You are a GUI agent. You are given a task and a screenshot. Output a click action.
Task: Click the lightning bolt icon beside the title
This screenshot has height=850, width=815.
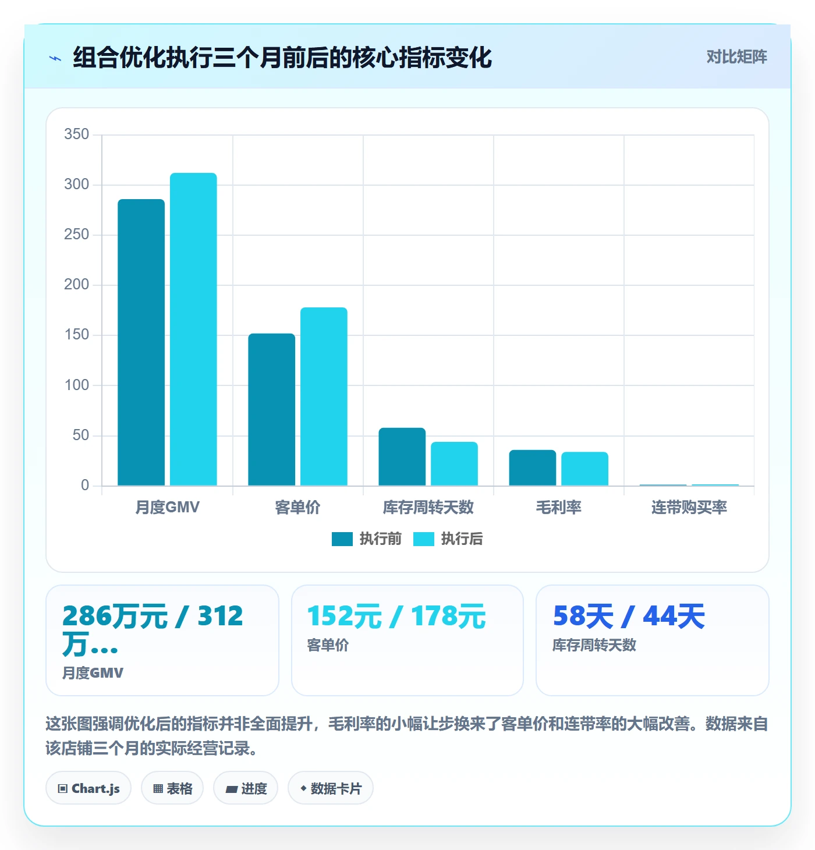tap(55, 58)
